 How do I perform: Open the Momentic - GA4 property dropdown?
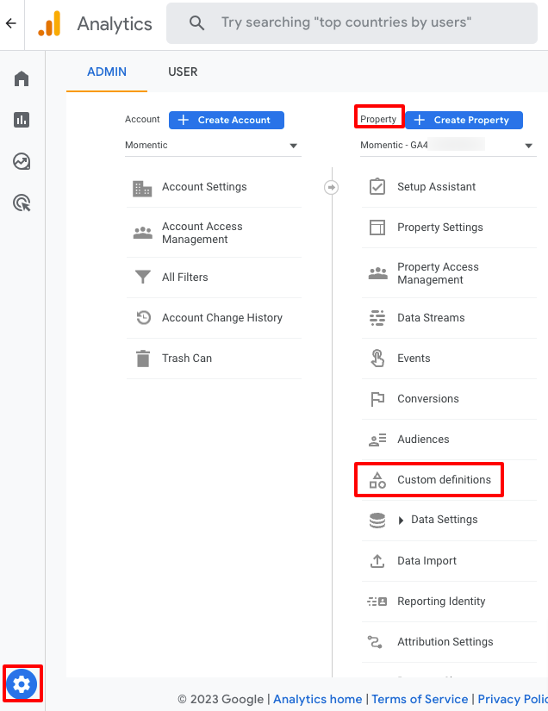point(448,145)
